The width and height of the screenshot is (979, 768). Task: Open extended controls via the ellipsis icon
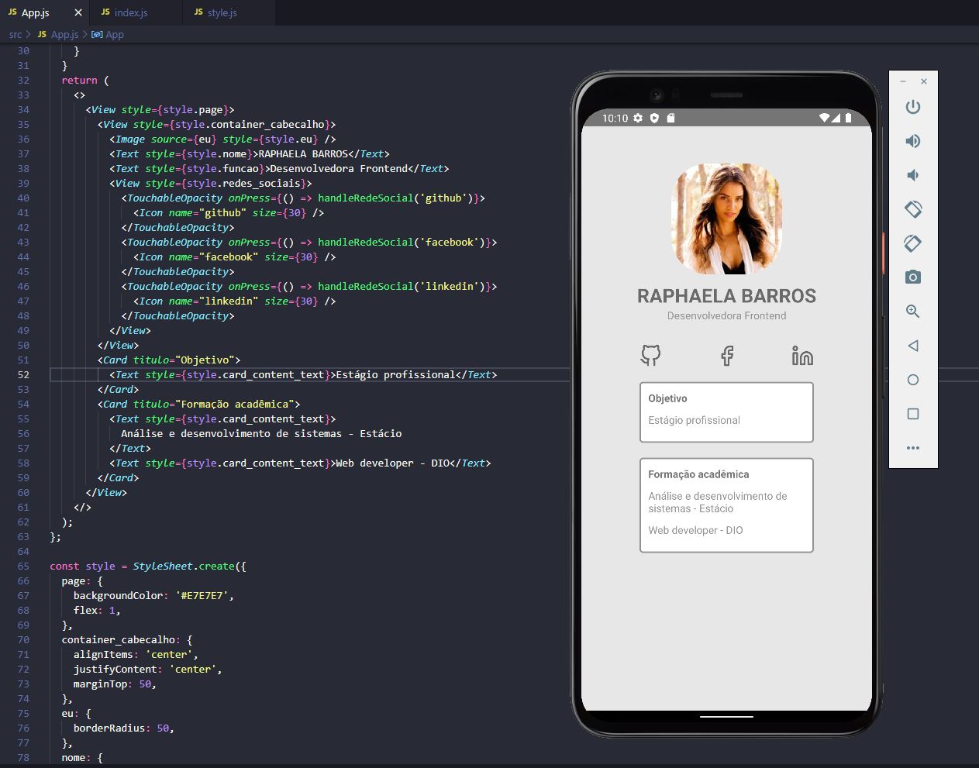[x=912, y=448]
